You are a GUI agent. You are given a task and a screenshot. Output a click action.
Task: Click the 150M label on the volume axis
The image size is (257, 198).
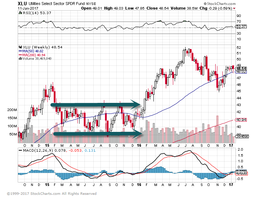(12, 118)
